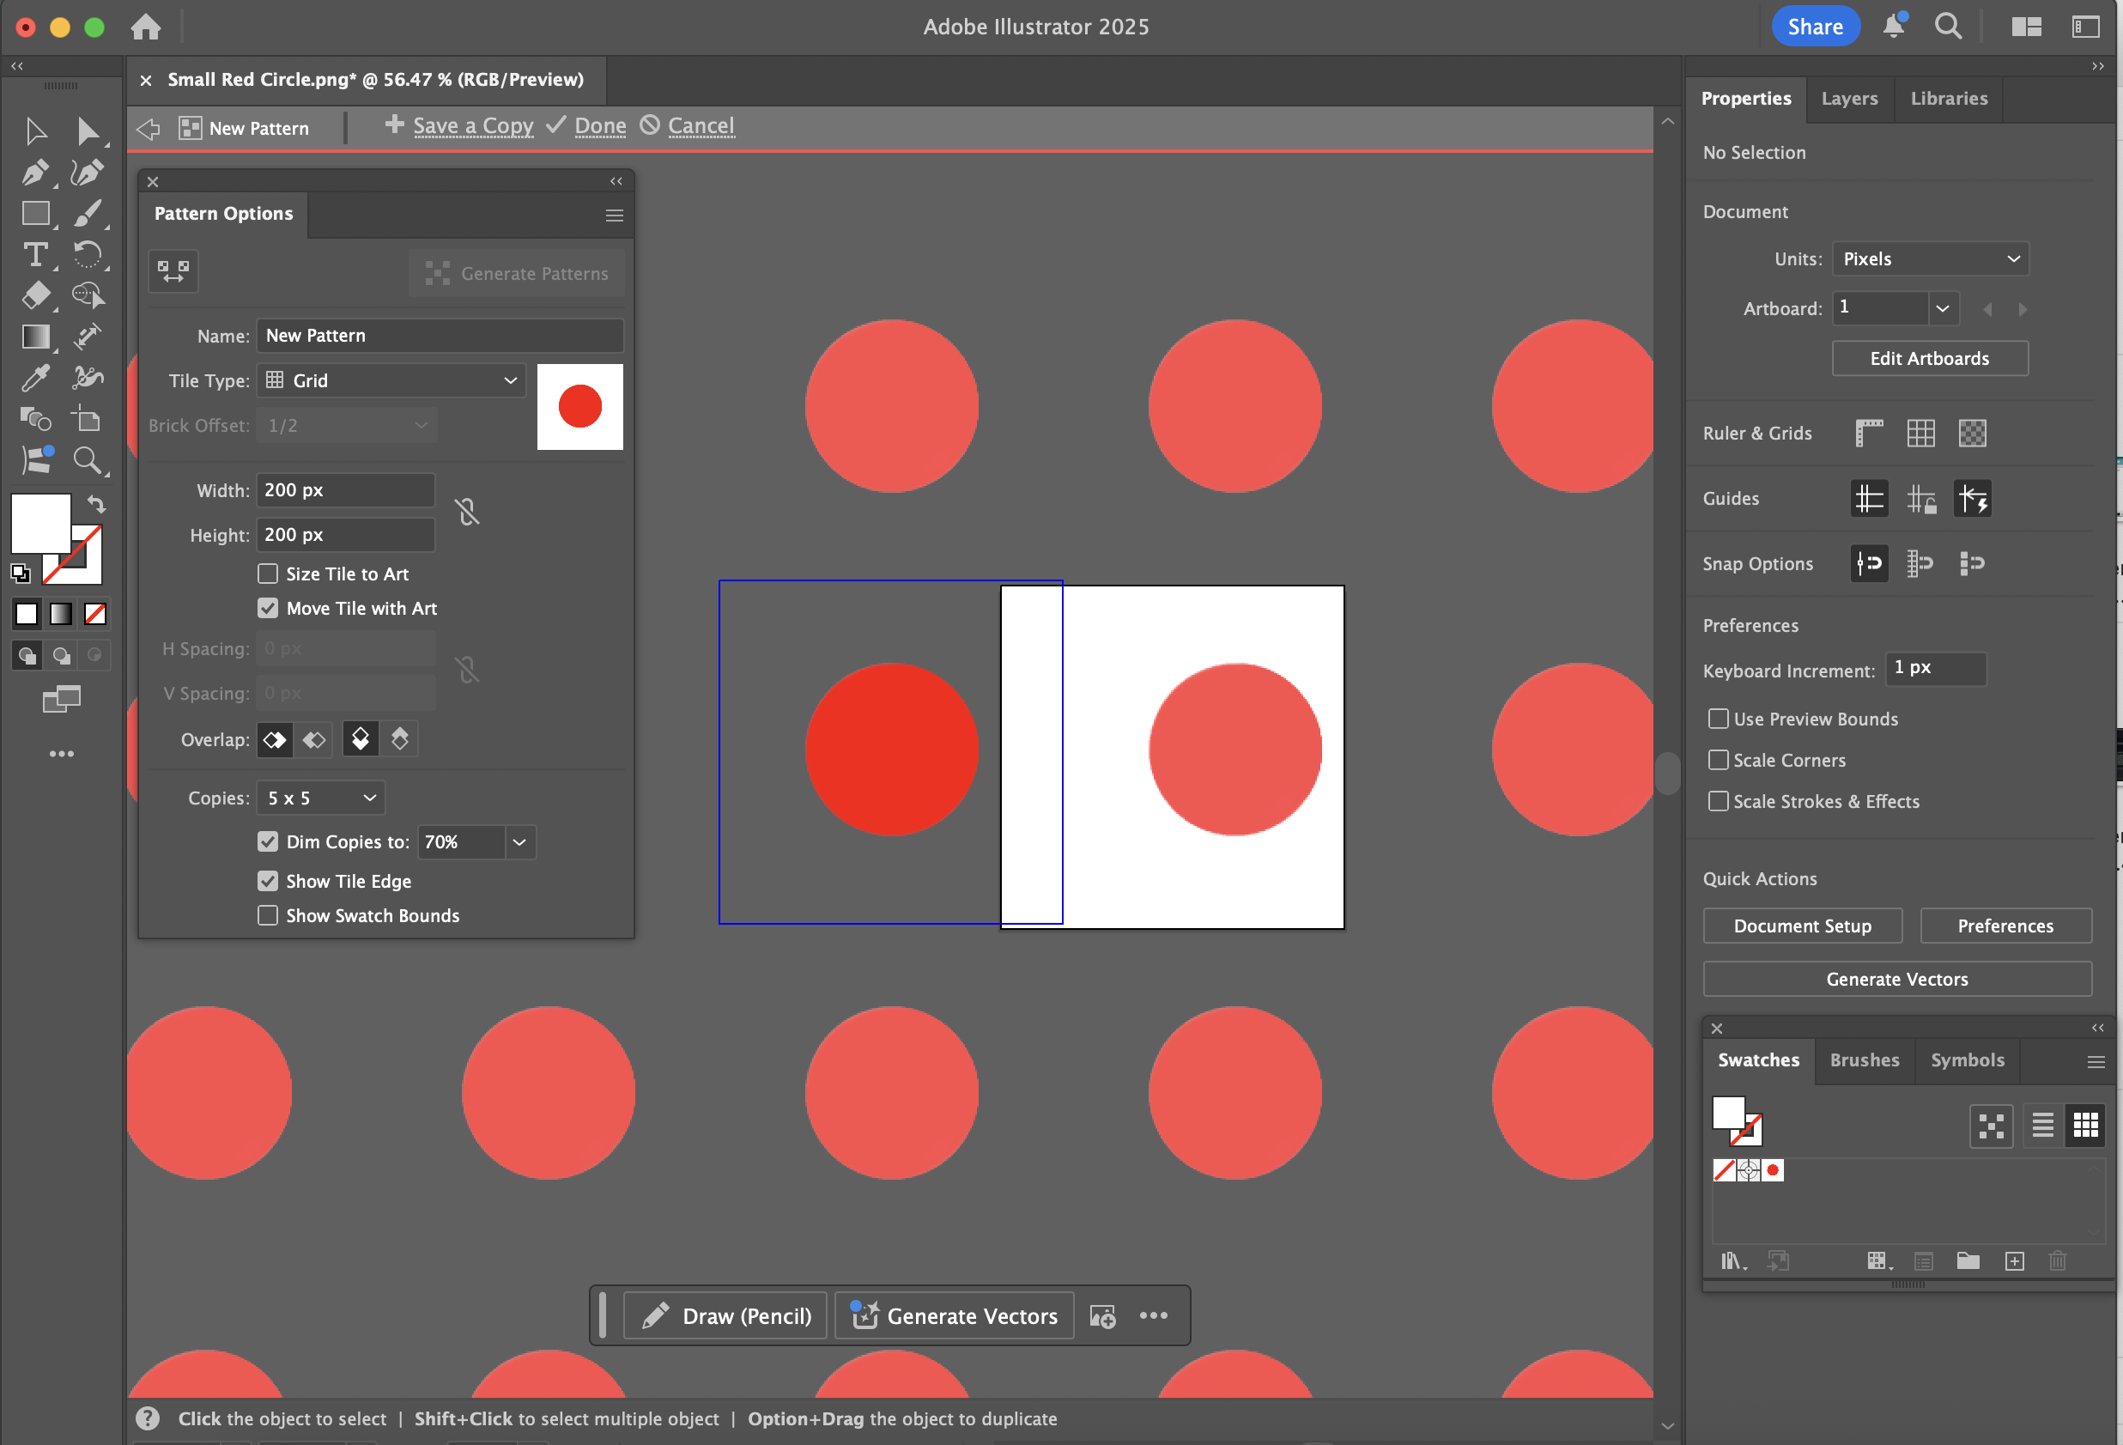Open the Tile Type dropdown
Screen dimensions: 2123x1445
click(x=390, y=380)
